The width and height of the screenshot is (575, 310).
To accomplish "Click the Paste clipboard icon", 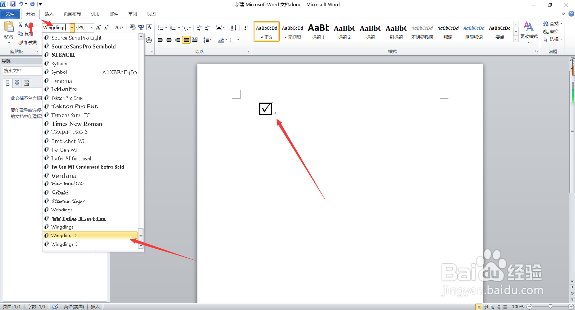I will pos(9,27).
